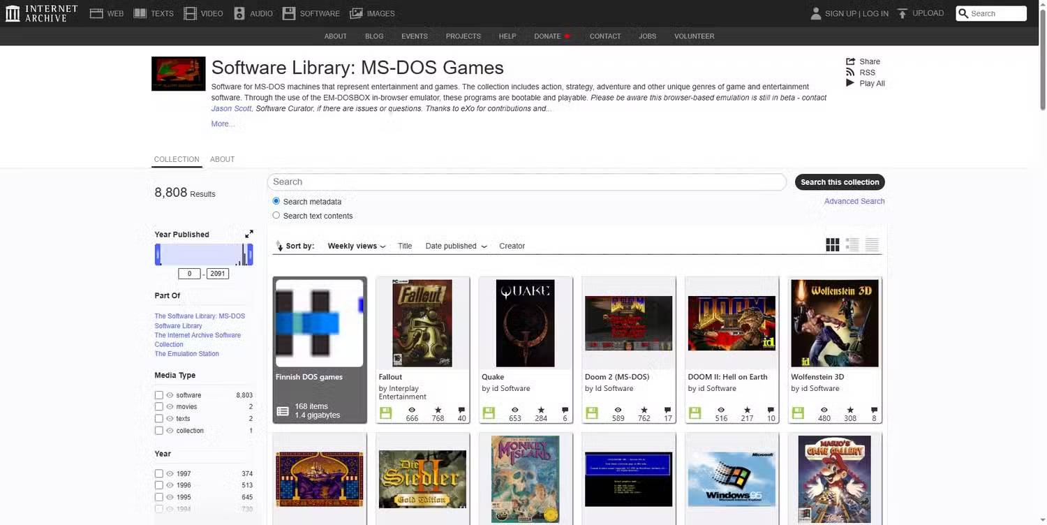Check the texts media type checkbox
1047x525 pixels.
[159, 419]
